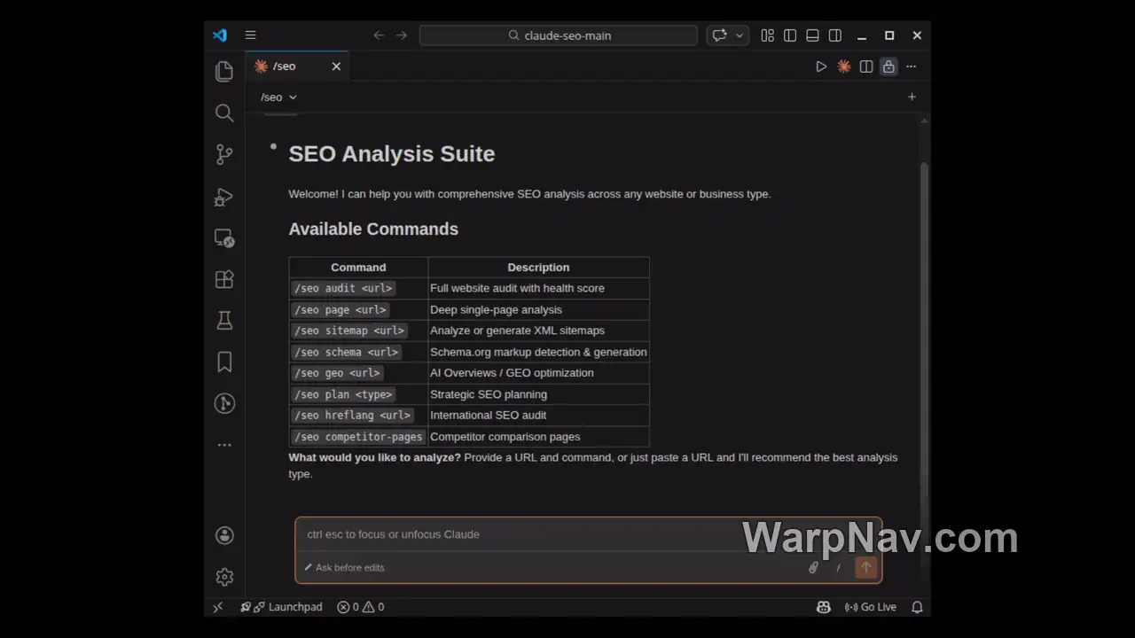Go forward in navigation history
The image size is (1135, 638).
coord(402,35)
